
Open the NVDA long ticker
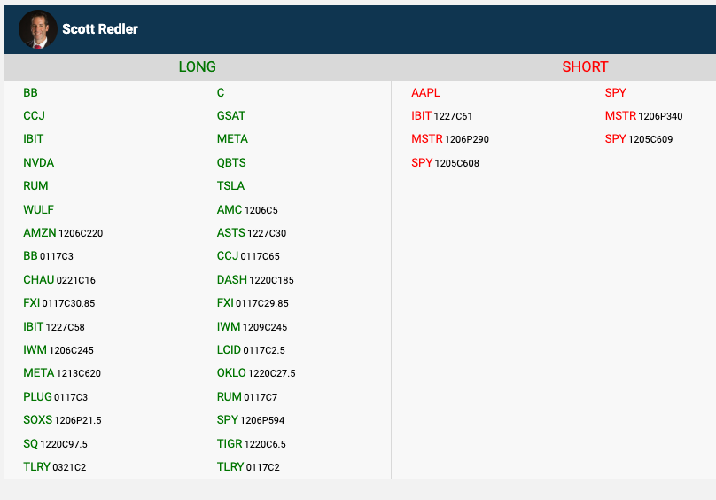(39, 163)
